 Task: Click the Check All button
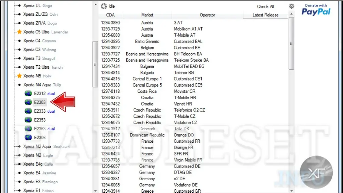265,7
